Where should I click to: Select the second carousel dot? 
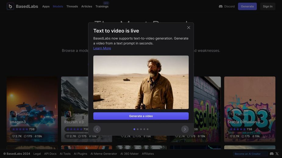[137, 129]
